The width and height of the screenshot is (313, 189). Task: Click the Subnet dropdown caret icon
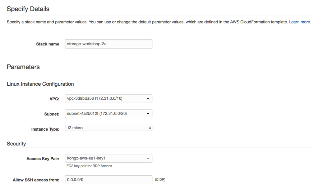[148, 114]
